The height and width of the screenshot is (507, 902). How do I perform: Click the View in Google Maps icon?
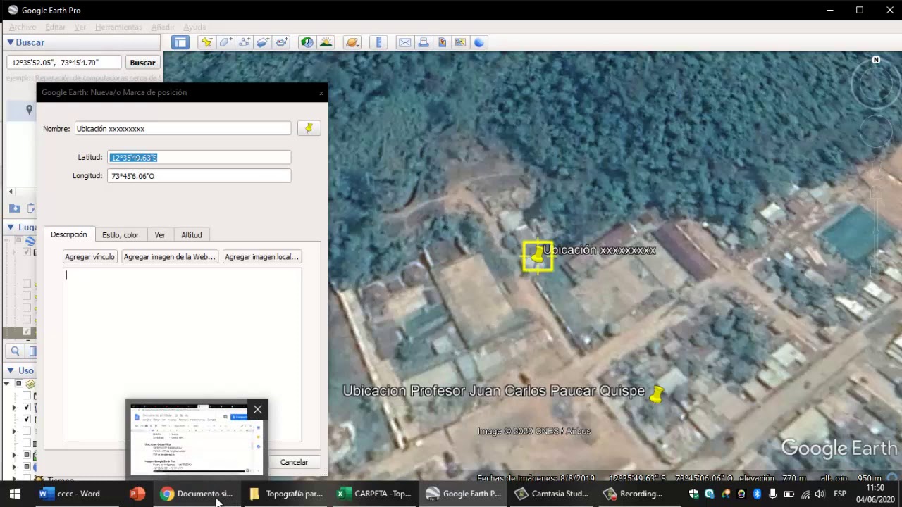tap(461, 42)
